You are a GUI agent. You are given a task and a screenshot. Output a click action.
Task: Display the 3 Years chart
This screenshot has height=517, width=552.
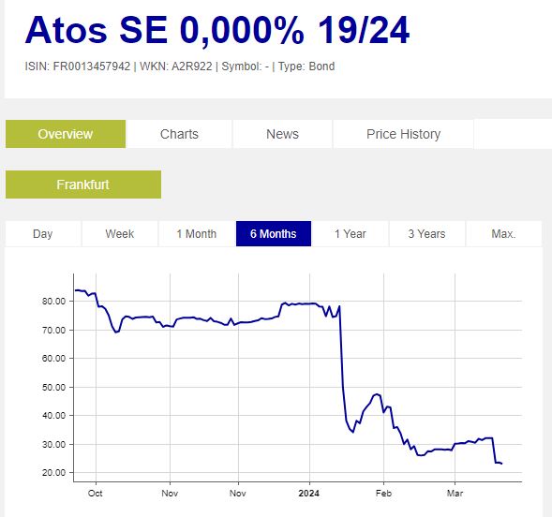tap(427, 234)
